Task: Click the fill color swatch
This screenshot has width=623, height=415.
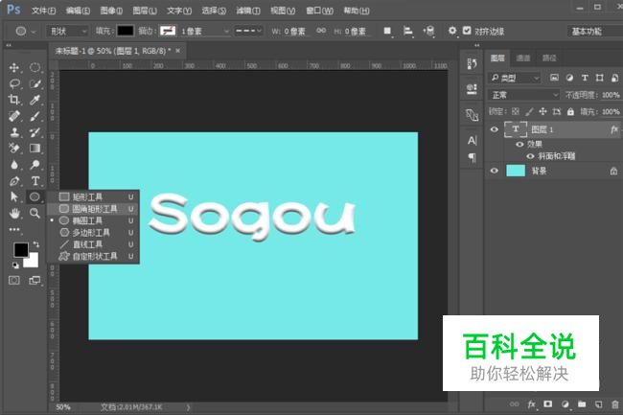Action: [x=126, y=31]
